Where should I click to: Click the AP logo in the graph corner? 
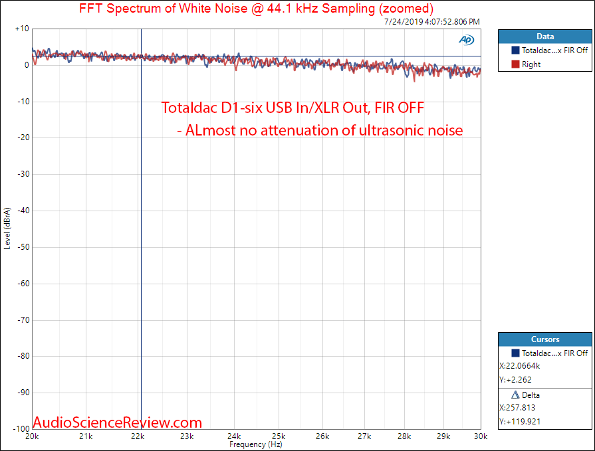[x=467, y=40]
